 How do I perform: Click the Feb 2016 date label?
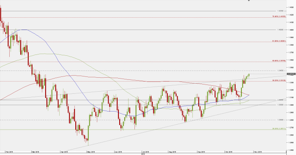click(x=9, y=152)
